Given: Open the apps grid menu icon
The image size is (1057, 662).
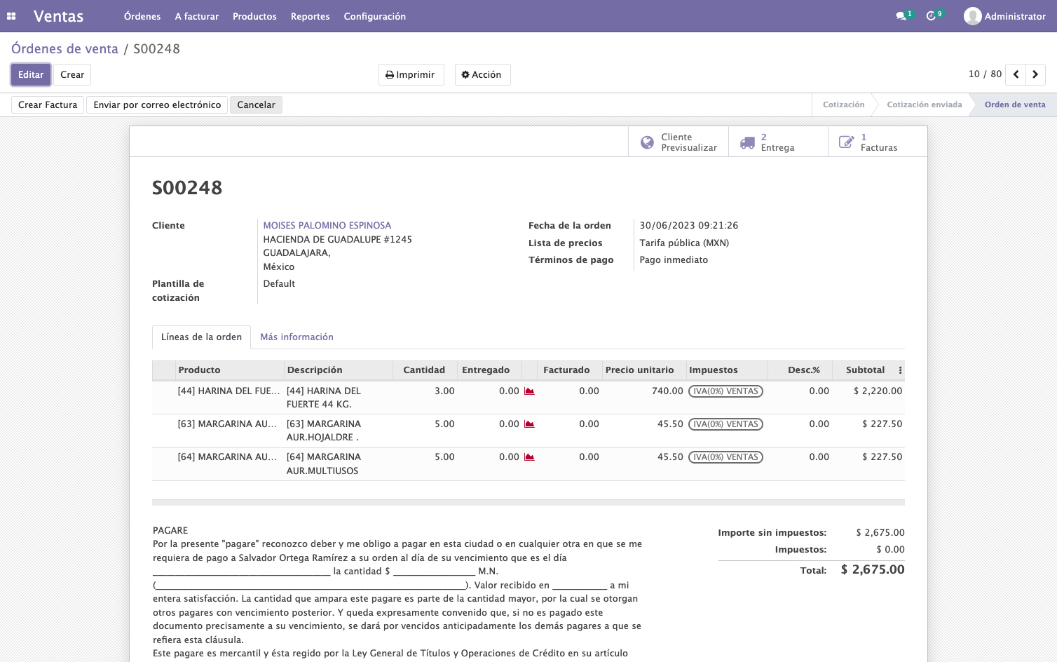Looking at the screenshot, I should pos(11,16).
